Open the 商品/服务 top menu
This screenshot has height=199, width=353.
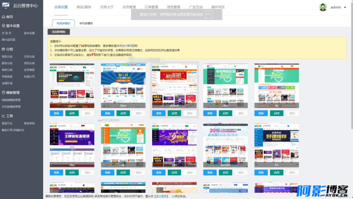coord(84,7)
